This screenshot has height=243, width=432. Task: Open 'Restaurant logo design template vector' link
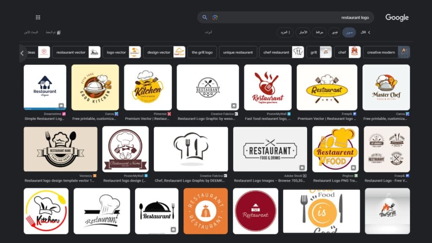59,181
